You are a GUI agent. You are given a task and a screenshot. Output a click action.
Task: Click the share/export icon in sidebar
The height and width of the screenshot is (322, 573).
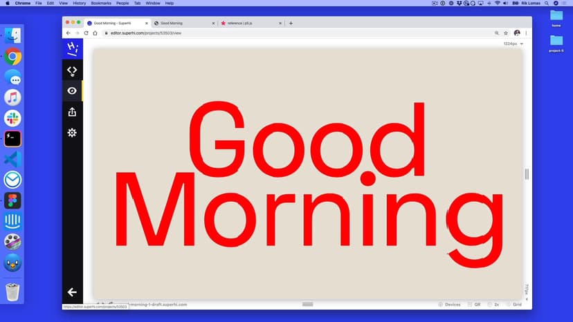pyautogui.click(x=72, y=111)
